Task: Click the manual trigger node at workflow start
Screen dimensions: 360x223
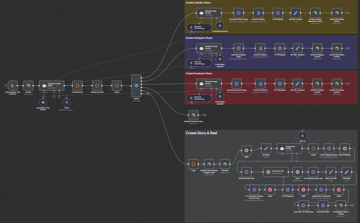Action: [12, 85]
